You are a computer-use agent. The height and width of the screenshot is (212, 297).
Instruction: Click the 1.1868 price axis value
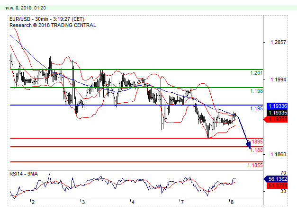point(277,154)
